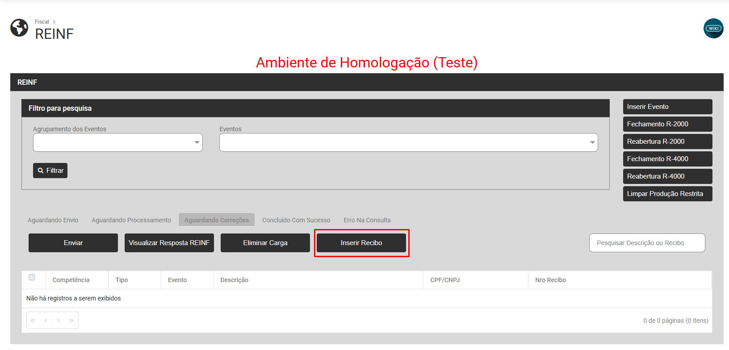Click the Inserir Recibo button
Viewport: 729px width, 350px height.
coord(361,243)
